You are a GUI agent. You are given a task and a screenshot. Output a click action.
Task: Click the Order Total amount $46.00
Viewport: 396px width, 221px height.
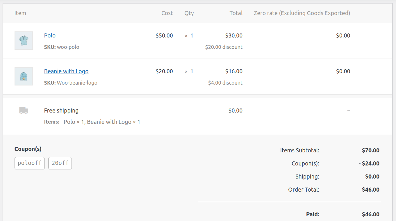coord(371,190)
